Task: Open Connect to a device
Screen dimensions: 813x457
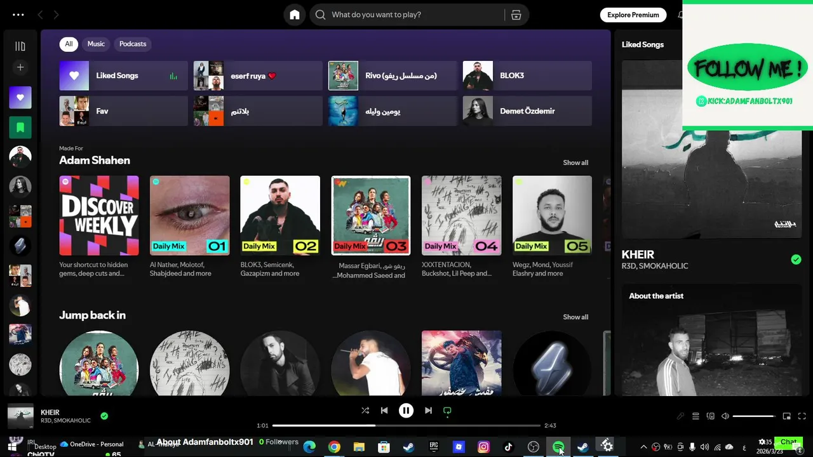Action: 711,416
